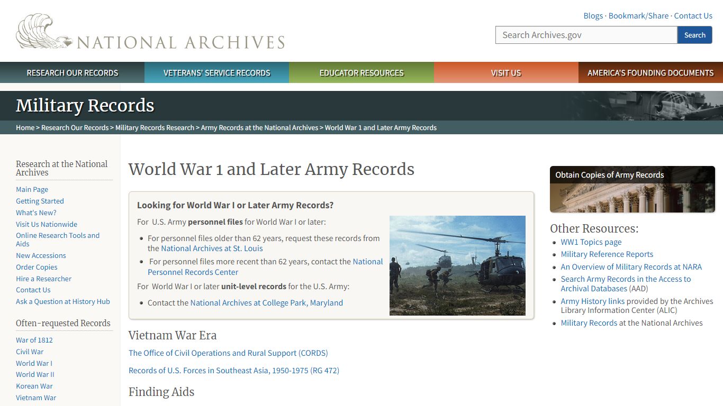Image resolution: width=723 pixels, height=406 pixels.
Task: Open Visit Us Nationwide sidebar link
Action: point(47,224)
